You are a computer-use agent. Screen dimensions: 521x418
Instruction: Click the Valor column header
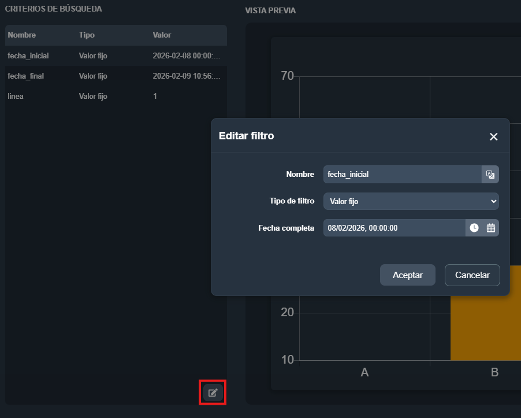coord(162,35)
